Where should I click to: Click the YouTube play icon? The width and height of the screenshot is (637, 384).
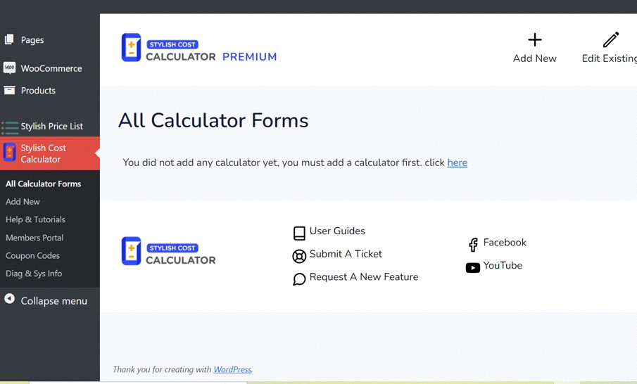[473, 267]
